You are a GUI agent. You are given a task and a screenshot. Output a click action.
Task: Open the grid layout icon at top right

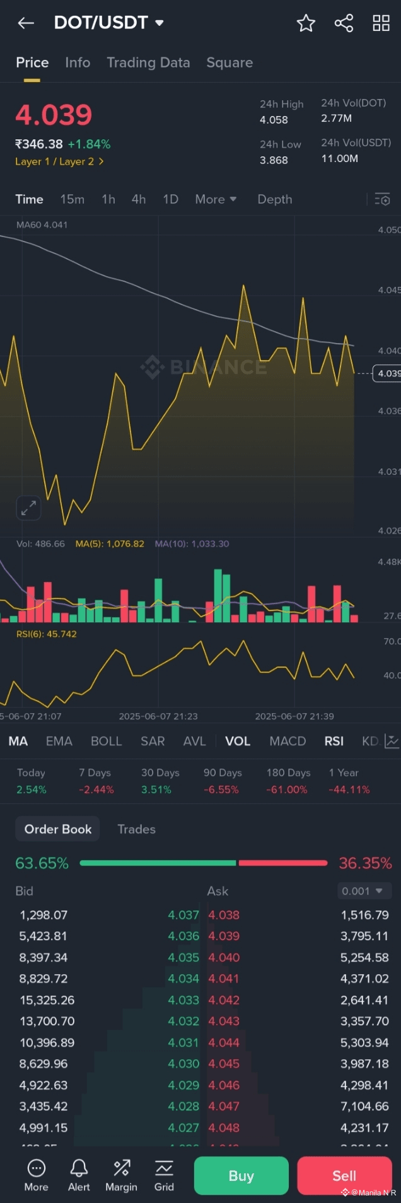tap(381, 23)
